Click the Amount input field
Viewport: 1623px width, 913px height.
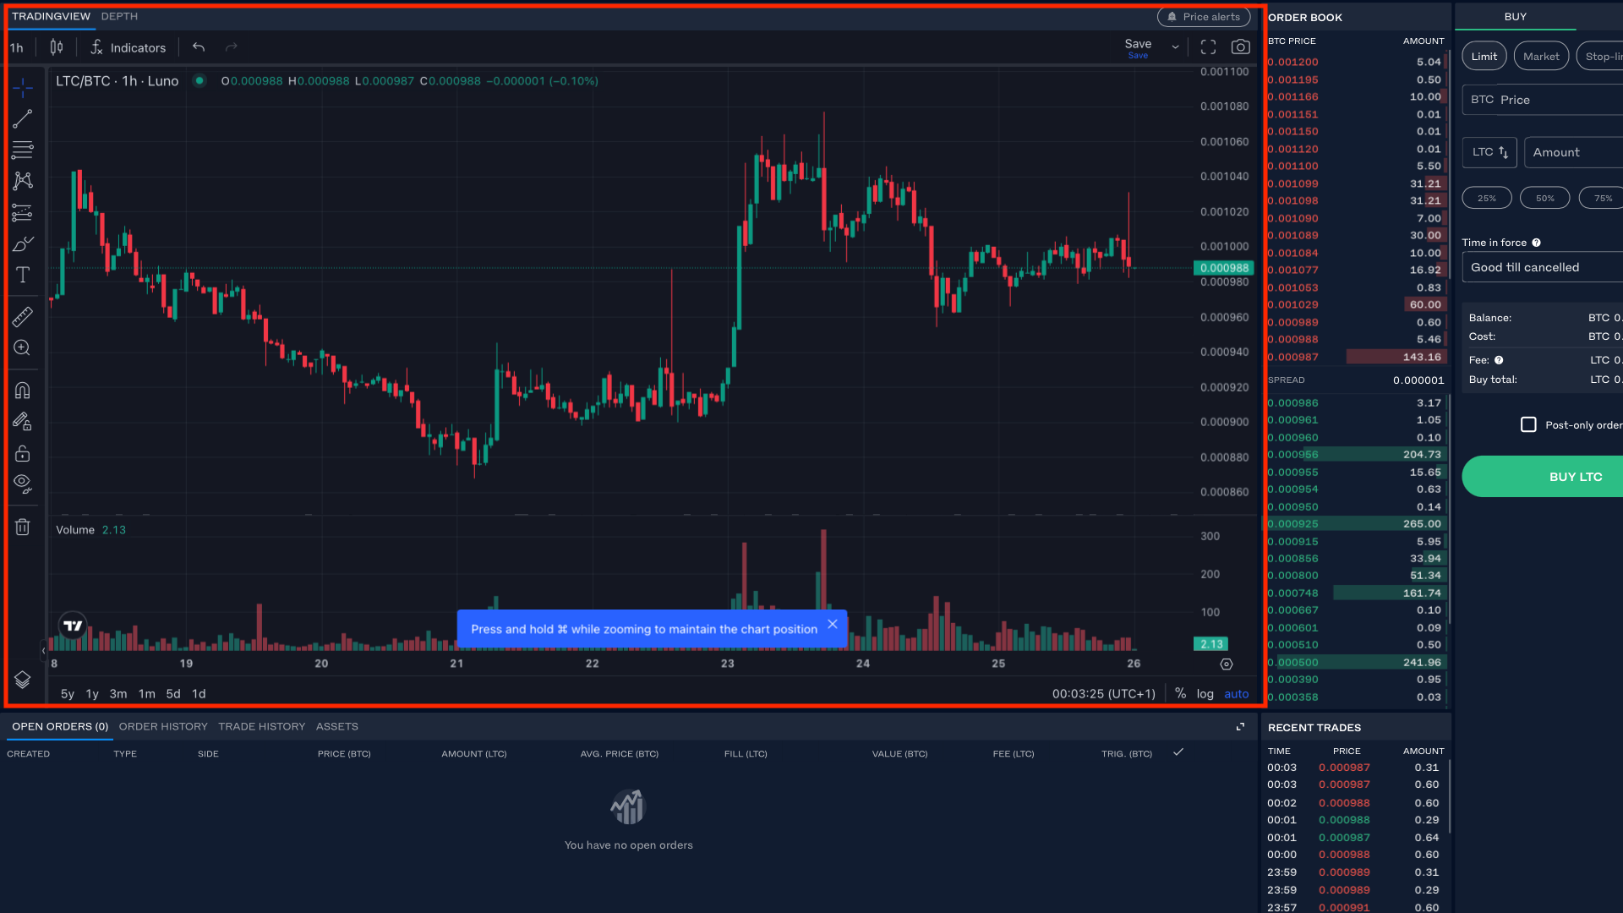[1573, 152]
